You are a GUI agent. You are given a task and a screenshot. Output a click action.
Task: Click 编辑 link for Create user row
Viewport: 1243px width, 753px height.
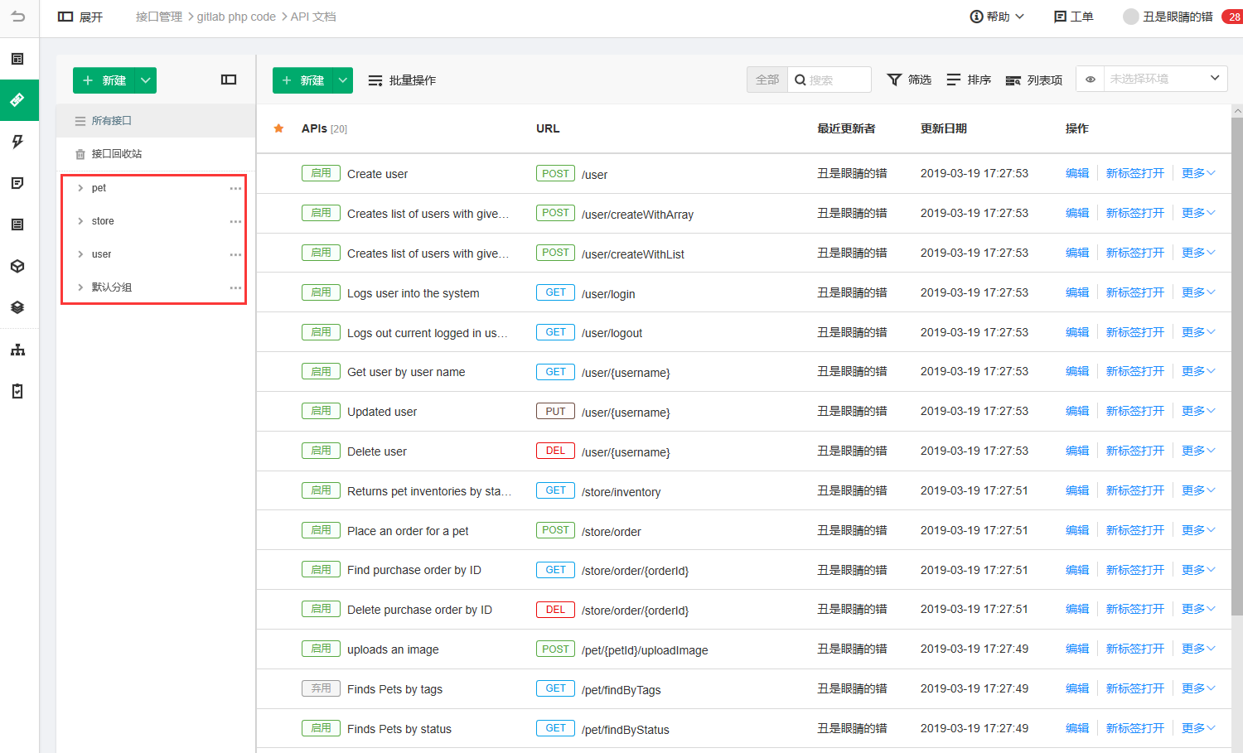1077,173
